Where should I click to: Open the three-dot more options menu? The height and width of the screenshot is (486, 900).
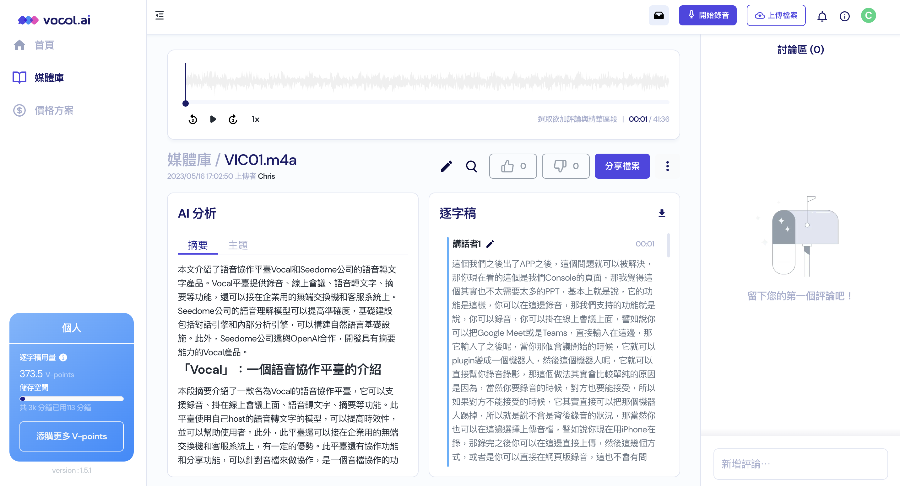[667, 166]
